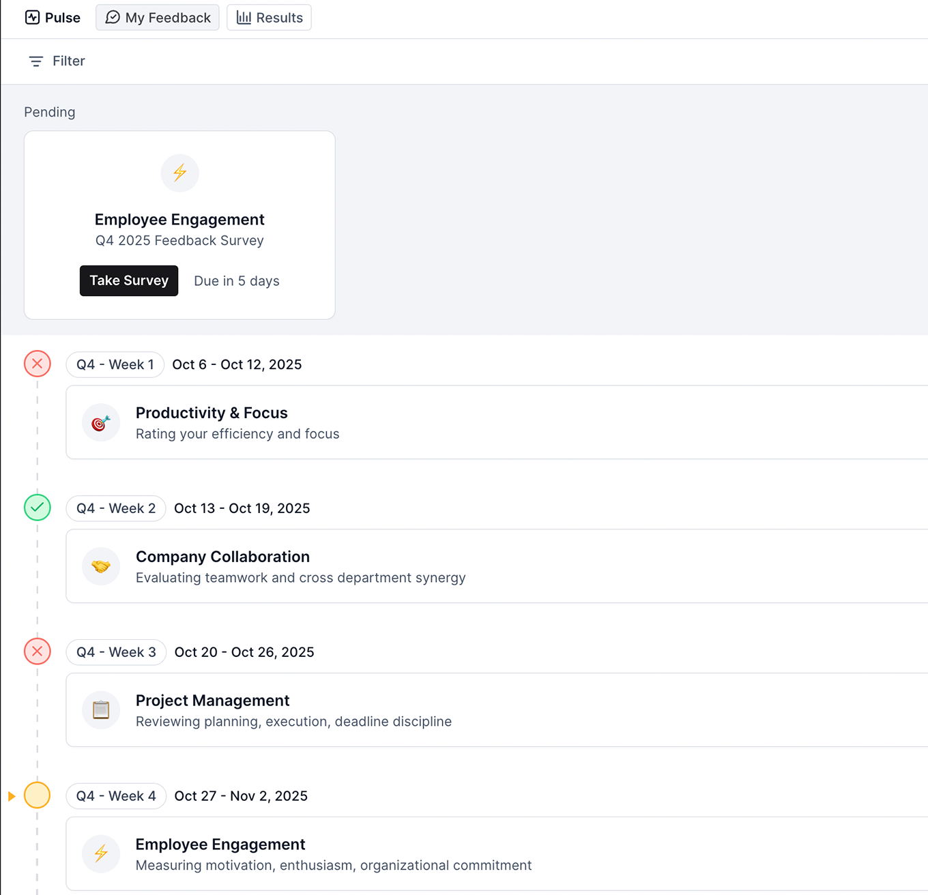Open the Productivity & Focus survey card
928x895 pixels.
(x=497, y=422)
